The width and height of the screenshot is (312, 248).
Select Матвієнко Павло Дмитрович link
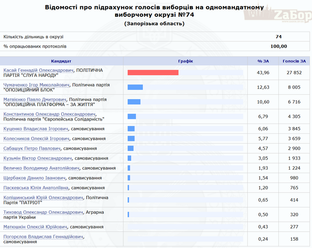[x=35, y=99]
